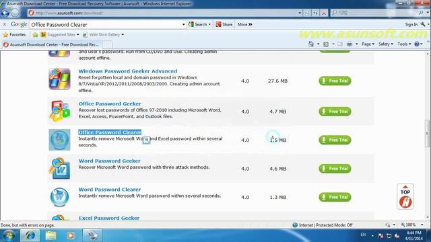Viewport: 431px width, 242px height.
Task: Click the vertical scrollbar thumb
Action: [x=428, y=134]
